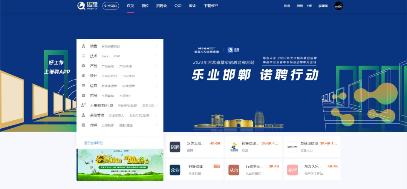Select the 区域负责人 subcategory link
This screenshot has width=407, height=189.
click(x=116, y=116)
